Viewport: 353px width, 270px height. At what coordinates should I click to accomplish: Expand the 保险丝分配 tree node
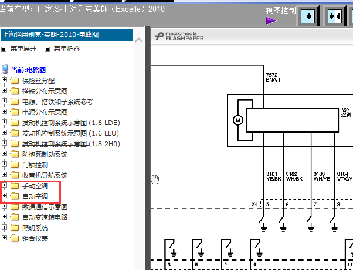[4, 79]
